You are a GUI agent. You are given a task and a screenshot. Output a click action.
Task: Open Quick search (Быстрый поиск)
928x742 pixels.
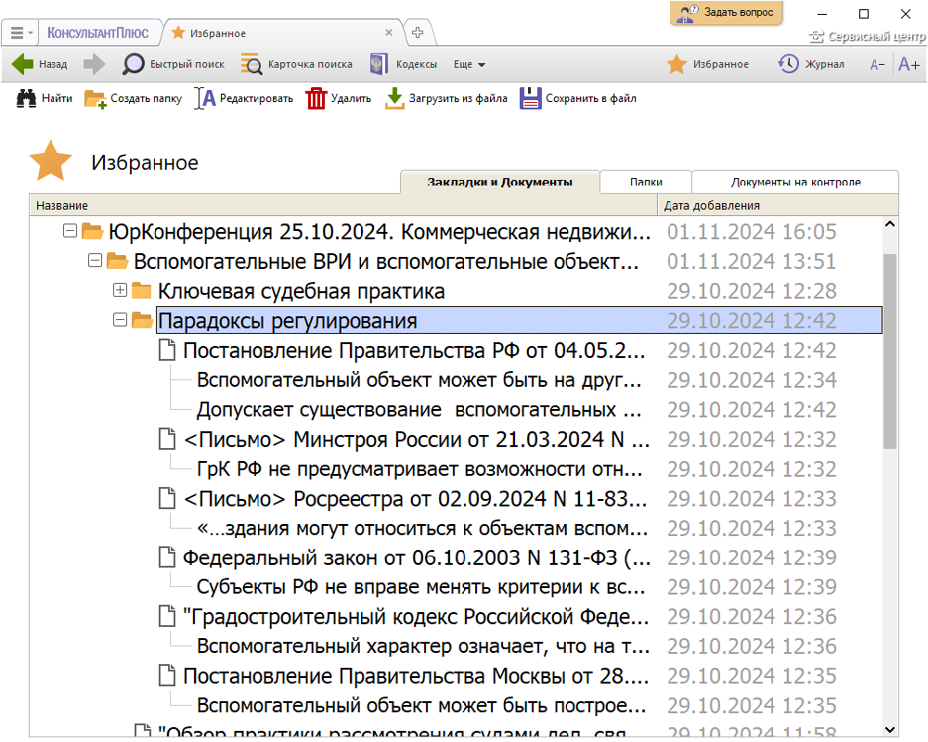tap(174, 64)
